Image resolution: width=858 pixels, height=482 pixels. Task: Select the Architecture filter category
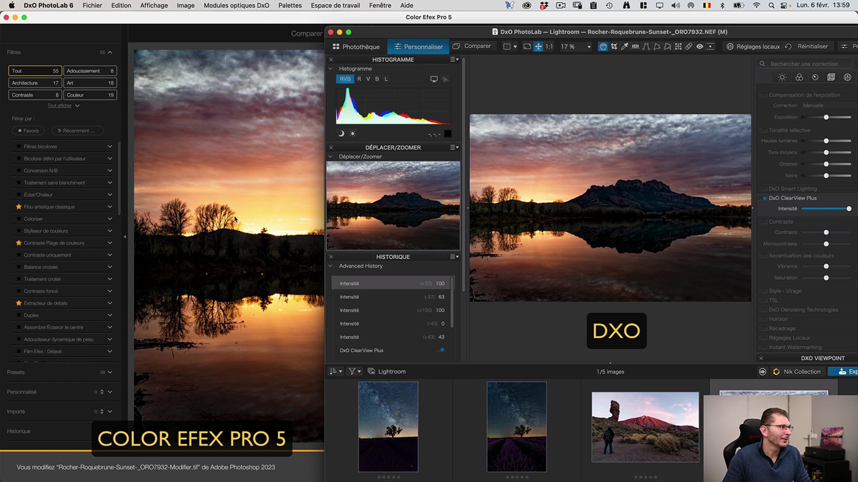coord(35,83)
